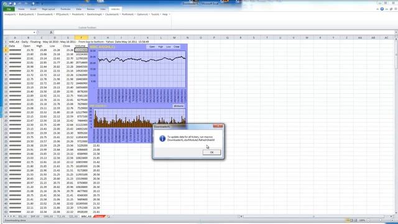Click the Open column header cell
Viewport: 398px width, 224px height.
click(27, 46)
